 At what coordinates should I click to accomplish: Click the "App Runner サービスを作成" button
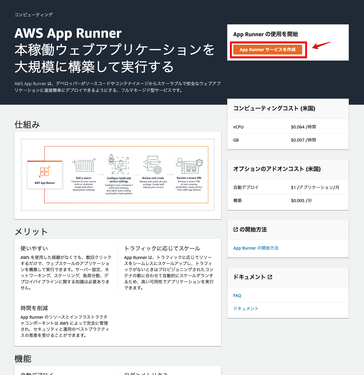tap(268, 49)
